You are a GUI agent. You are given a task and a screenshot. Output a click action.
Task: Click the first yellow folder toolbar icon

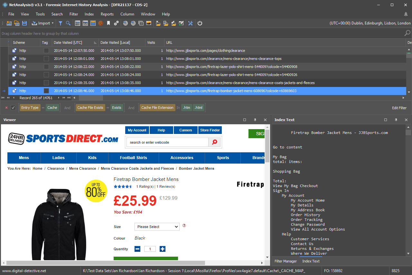click(158, 23)
